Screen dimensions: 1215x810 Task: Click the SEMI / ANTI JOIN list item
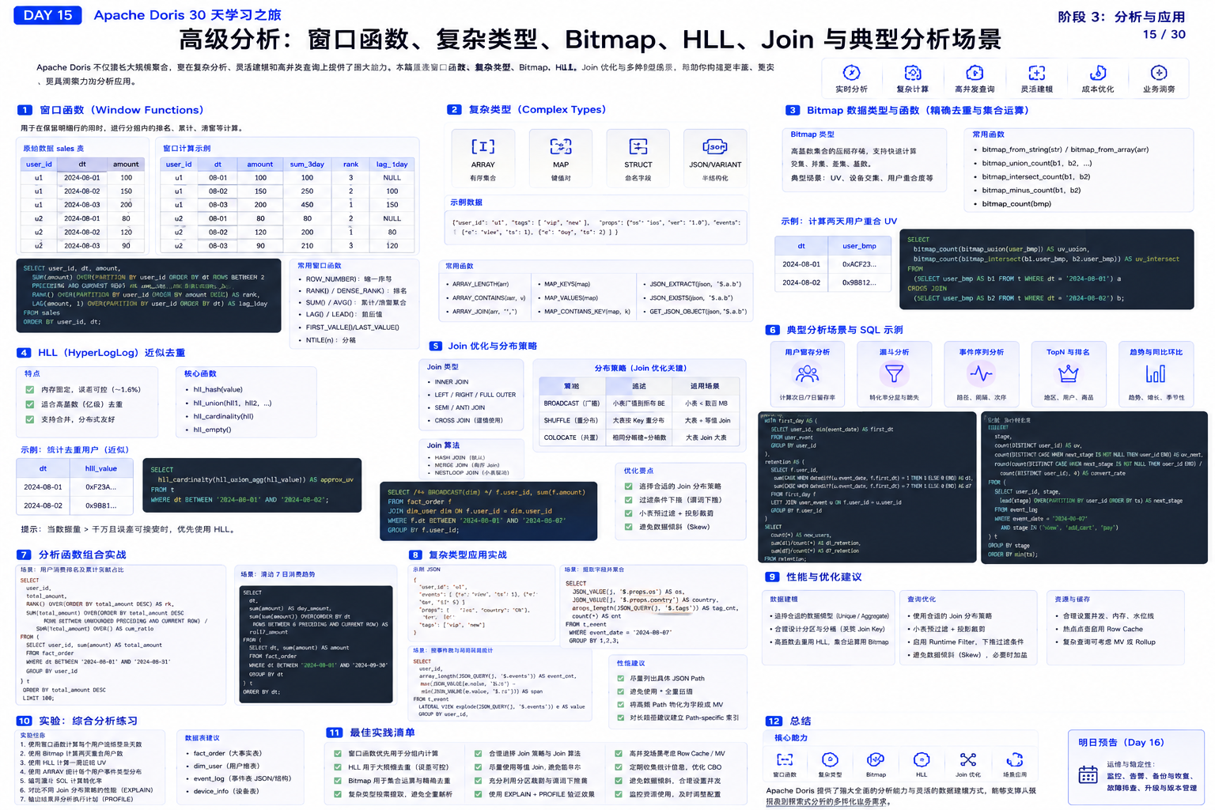[460, 408]
